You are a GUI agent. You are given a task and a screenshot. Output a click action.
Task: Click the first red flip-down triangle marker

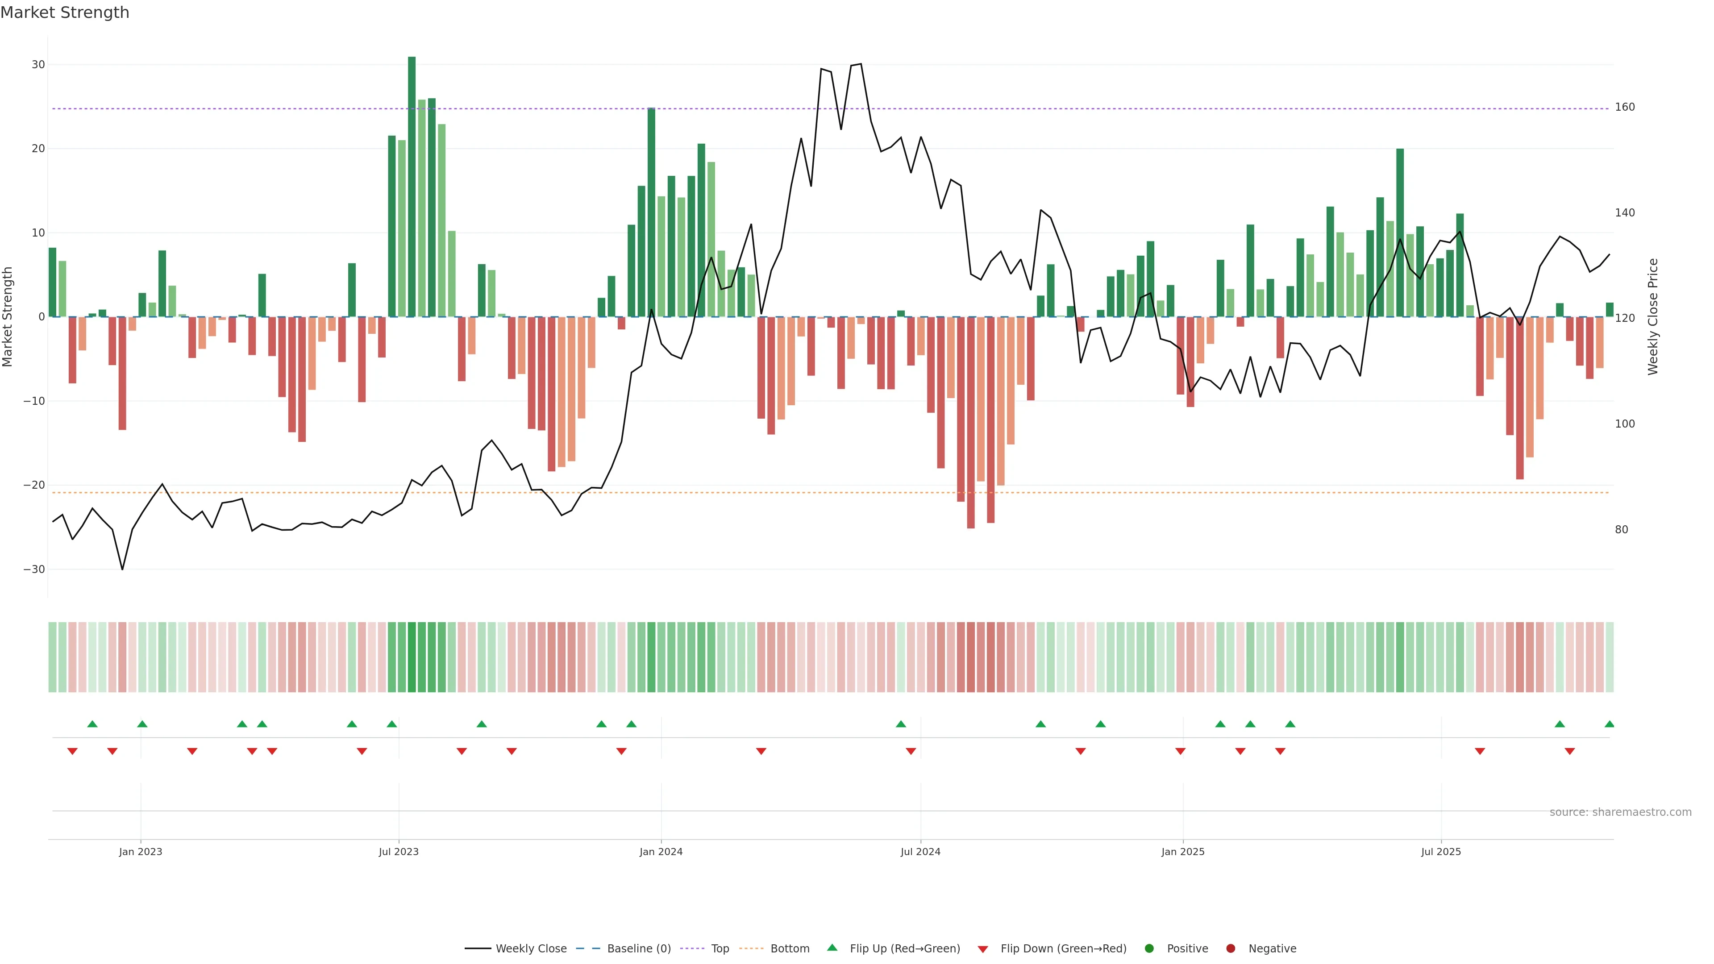[x=72, y=751]
